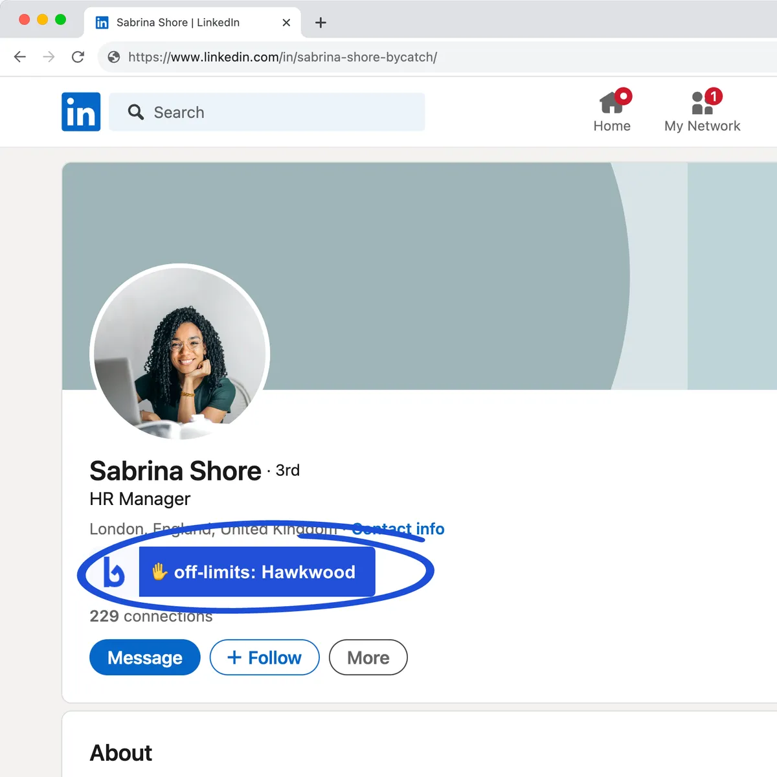This screenshot has height=777, width=777.
Task: Click the green maximize window button
Action: 61,19
